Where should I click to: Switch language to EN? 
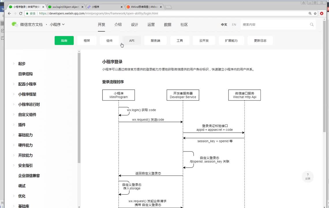(234, 25)
